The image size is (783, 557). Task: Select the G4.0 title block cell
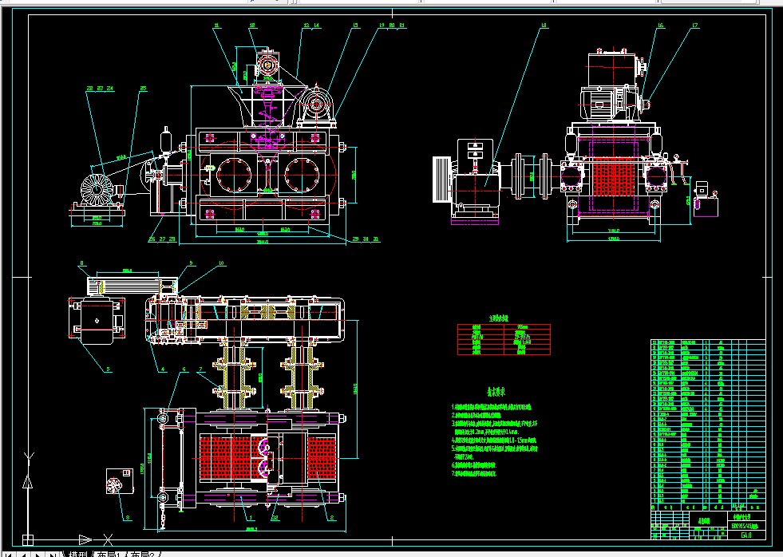[746, 535]
